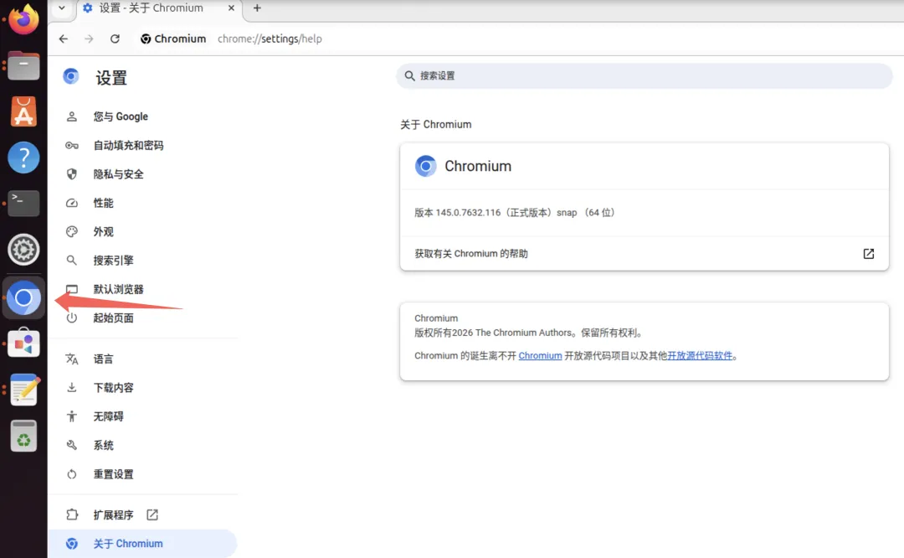The width and height of the screenshot is (904, 558).
Task: Click the palette icon beside 外观
Action: click(71, 232)
